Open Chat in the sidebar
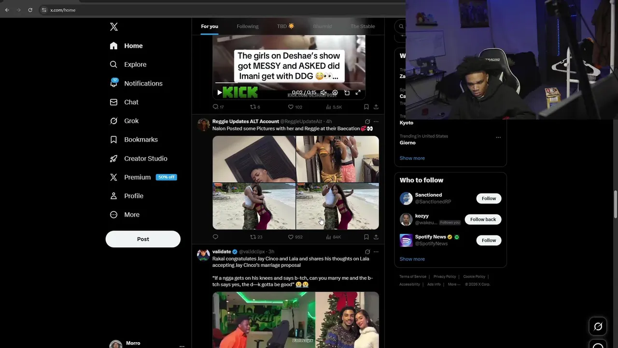The image size is (618, 348). tap(124, 102)
